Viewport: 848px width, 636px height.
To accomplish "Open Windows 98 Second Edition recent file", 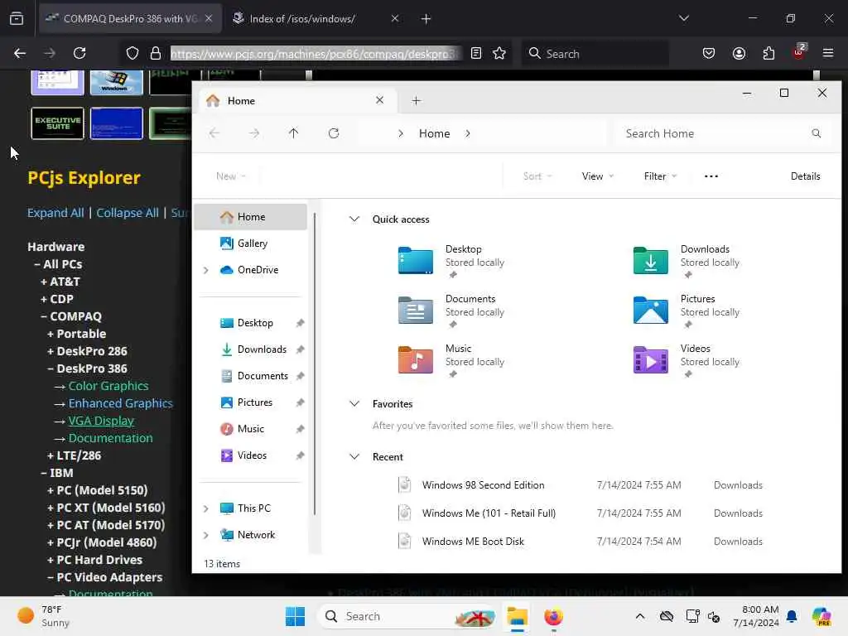I will (483, 485).
